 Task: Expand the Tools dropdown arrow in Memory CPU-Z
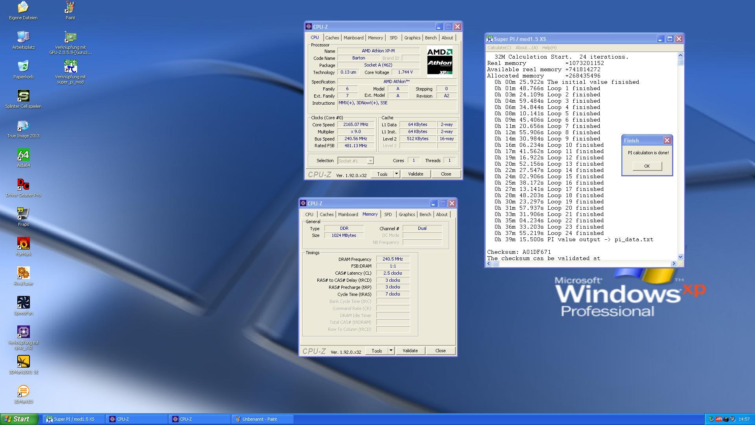point(391,351)
